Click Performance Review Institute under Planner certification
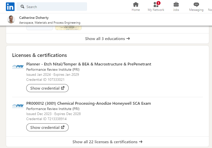This screenshot has height=148, width=212. click(x=53, y=69)
